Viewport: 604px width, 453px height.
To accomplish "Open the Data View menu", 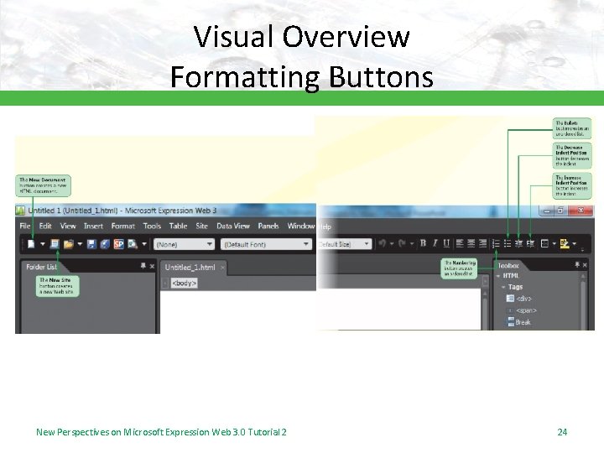I will (233, 226).
